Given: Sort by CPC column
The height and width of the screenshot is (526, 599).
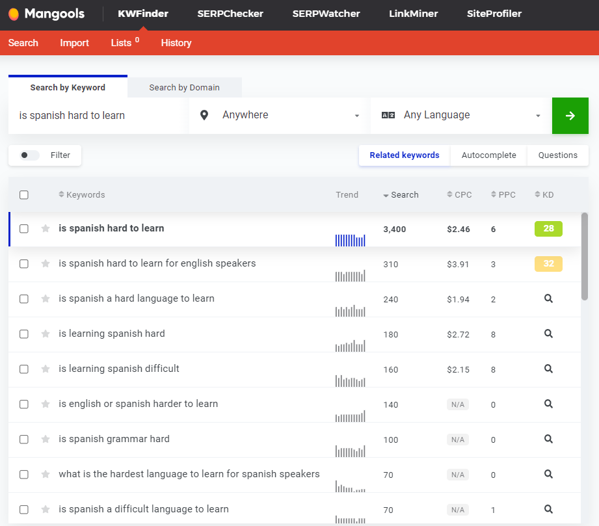Looking at the screenshot, I should (x=459, y=195).
